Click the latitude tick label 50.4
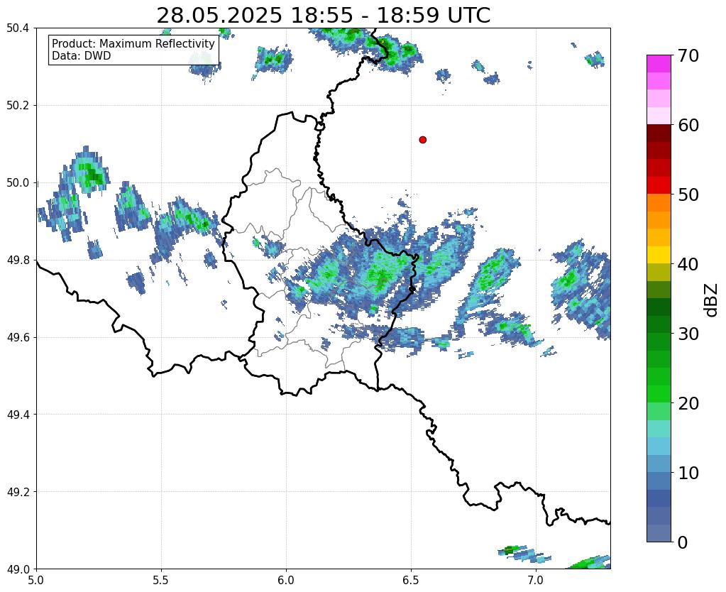 click(x=18, y=28)
